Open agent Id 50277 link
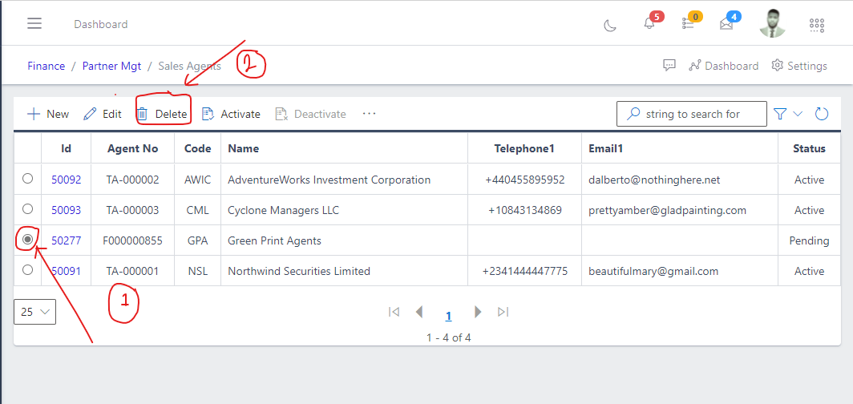Image resolution: width=853 pixels, height=404 pixels. tap(67, 240)
